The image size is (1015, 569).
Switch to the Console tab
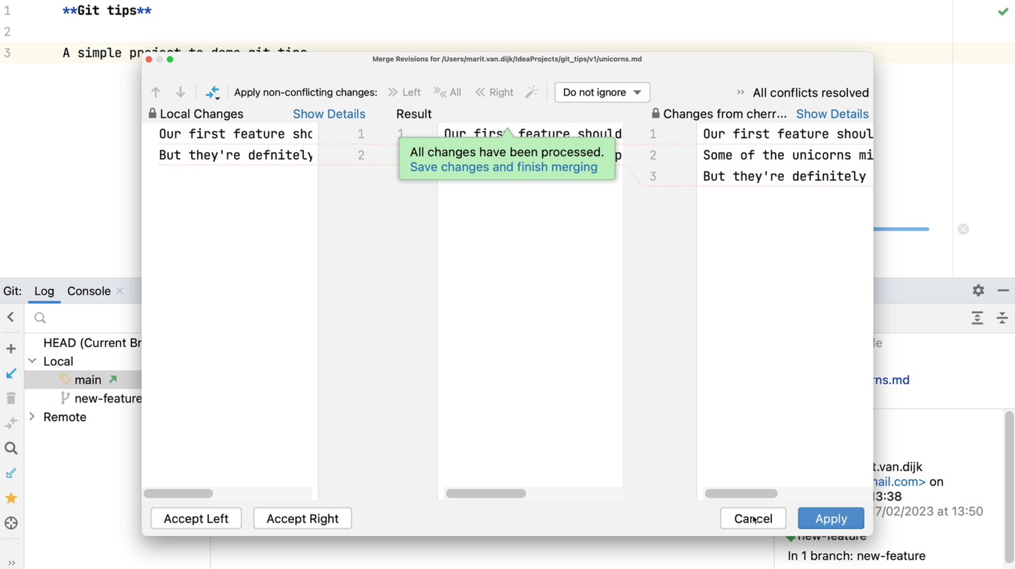pos(88,291)
